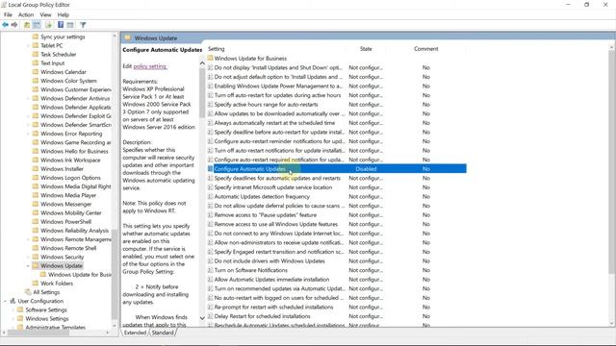Screen dimensions: 616x346
Task: Click the folder icon beside Windows Installer
Action: [36, 169]
